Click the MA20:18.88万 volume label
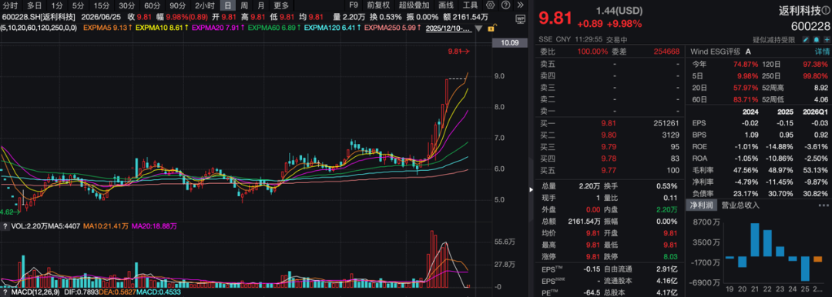832x297 pixels. (154, 226)
